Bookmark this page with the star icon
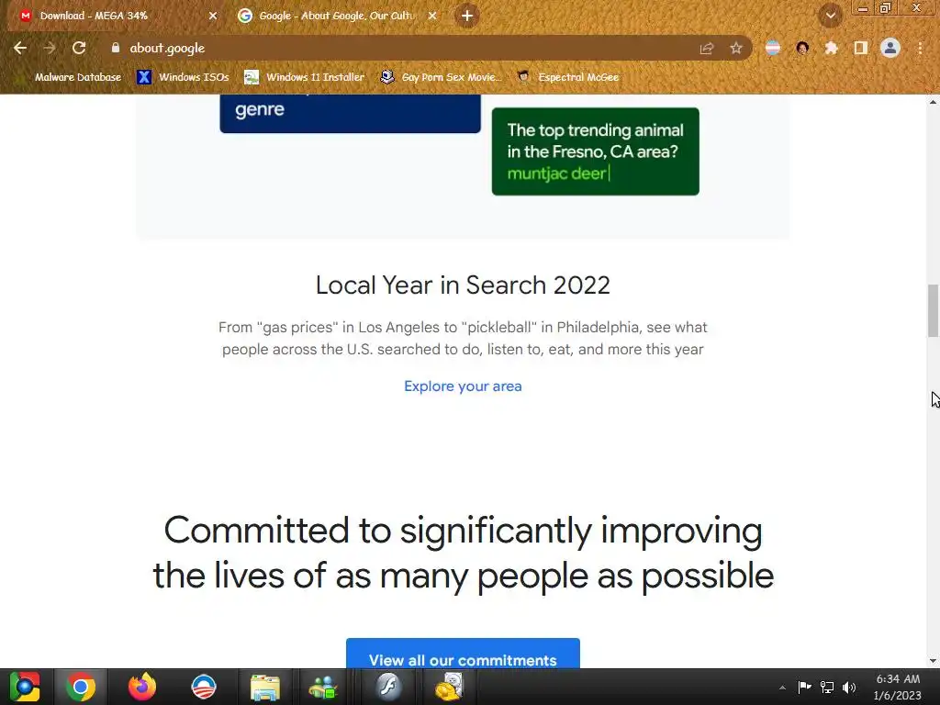Image resolution: width=940 pixels, height=705 pixels. (x=736, y=48)
